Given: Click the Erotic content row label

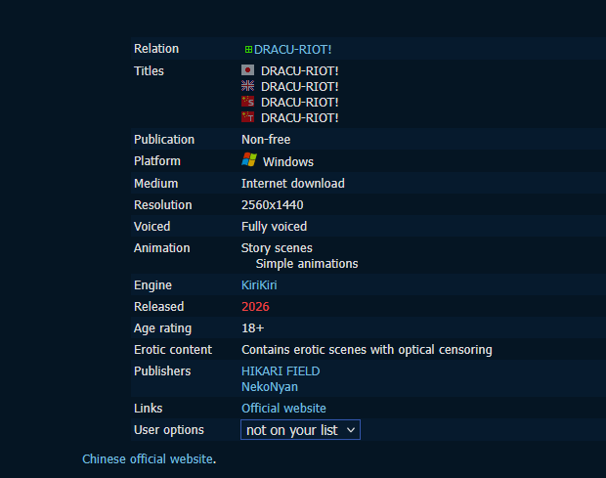Looking at the screenshot, I should click(x=173, y=350).
